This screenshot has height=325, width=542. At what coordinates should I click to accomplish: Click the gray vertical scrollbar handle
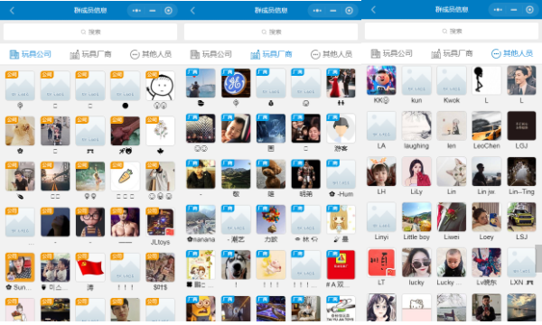click(538, 258)
